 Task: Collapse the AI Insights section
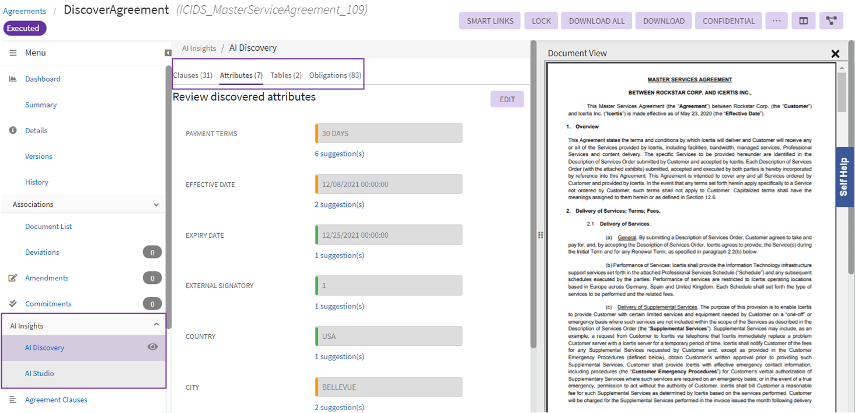coord(156,325)
